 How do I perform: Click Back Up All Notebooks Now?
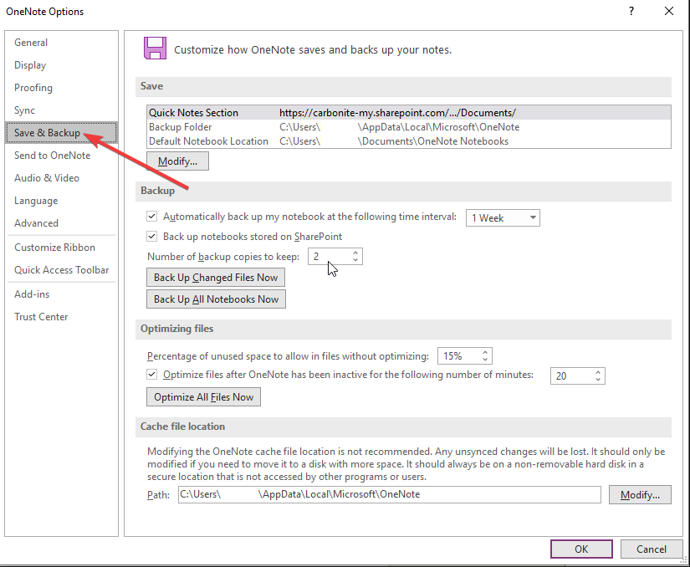point(216,299)
